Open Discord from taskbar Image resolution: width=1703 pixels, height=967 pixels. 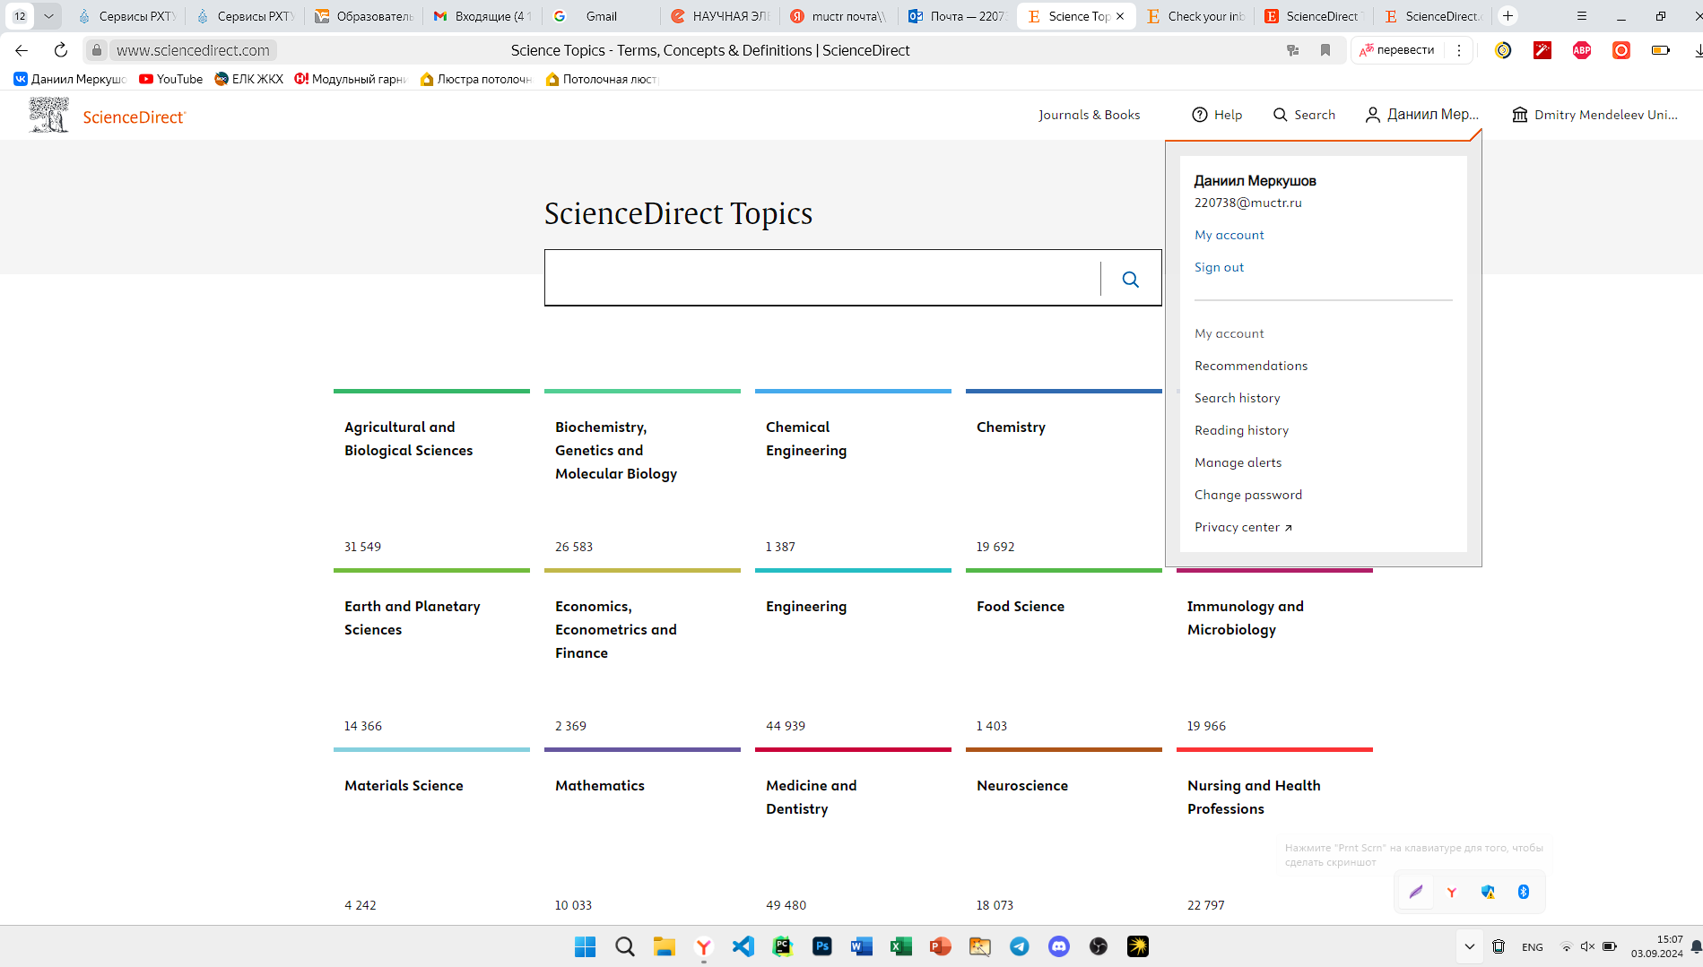point(1059,946)
